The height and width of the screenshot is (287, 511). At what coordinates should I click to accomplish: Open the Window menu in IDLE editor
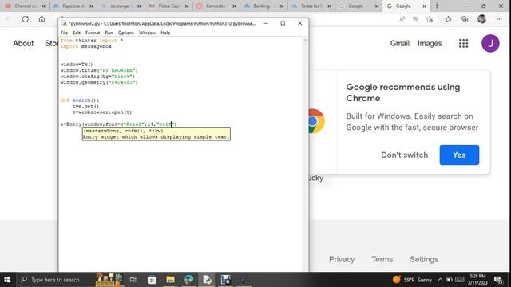[x=147, y=33]
